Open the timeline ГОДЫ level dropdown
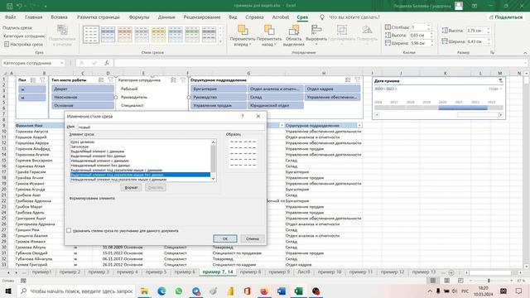This screenshot has height=298, width=530. (x=495, y=89)
